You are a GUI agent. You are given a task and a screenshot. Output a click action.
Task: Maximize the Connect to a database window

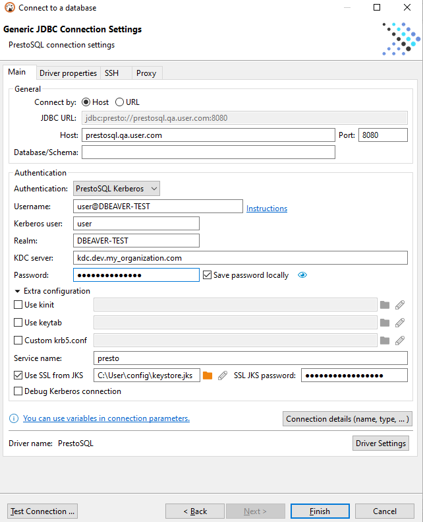pyautogui.click(x=377, y=7)
